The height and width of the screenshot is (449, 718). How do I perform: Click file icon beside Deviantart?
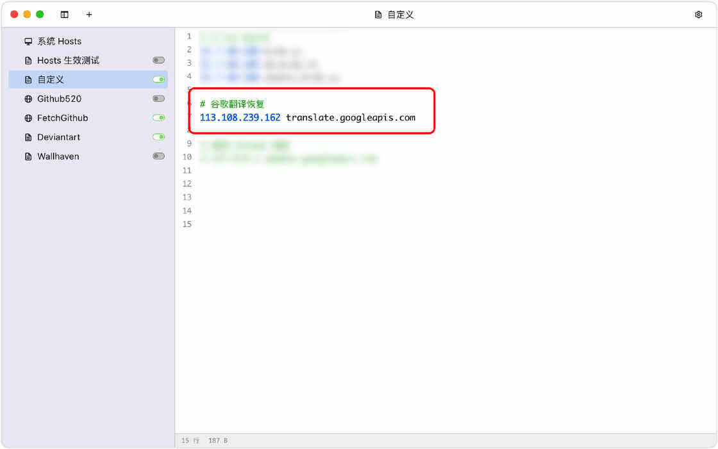pyautogui.click(x=28, y=137)
